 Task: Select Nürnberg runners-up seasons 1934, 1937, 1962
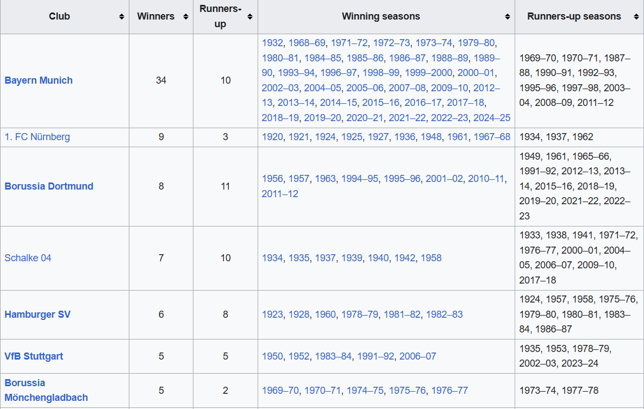click(x=556, y=137)
